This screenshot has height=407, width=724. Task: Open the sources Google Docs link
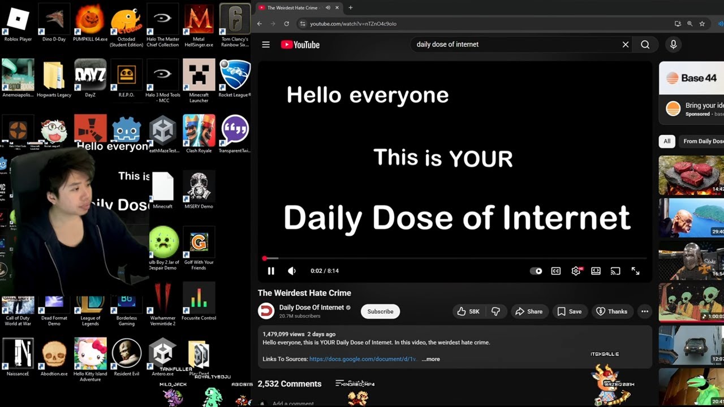364,359
